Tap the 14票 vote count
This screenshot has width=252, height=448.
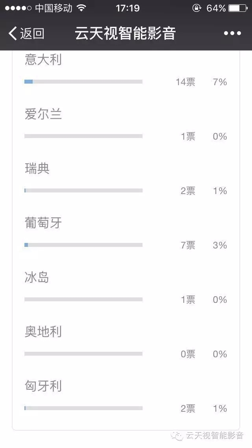[x=185, y=82]
